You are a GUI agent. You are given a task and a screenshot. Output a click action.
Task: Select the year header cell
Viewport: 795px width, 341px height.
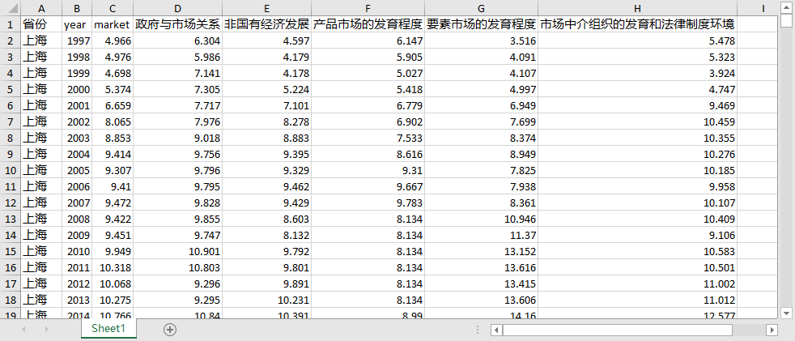pos(77,23)
